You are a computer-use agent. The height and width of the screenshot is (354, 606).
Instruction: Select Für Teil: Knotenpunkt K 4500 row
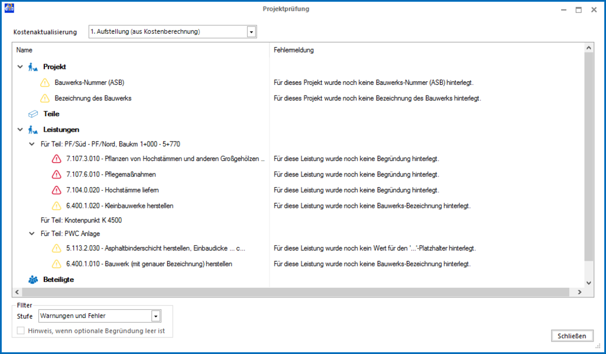[x=81, y=221]
